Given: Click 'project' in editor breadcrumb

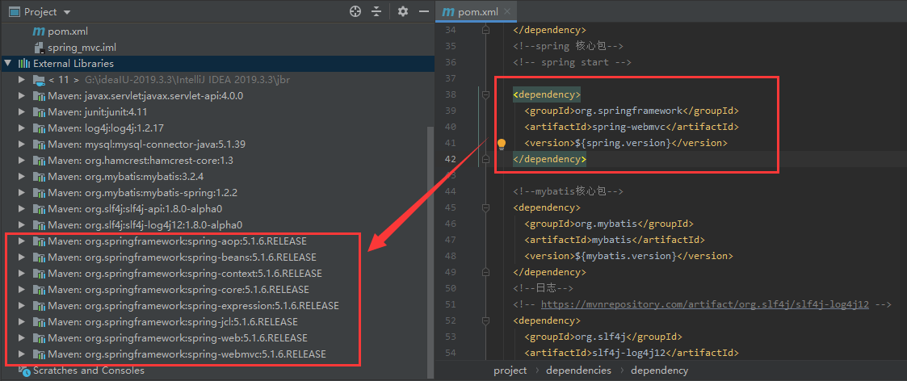Looking at the screenshot, I should [x=510, y=370].
